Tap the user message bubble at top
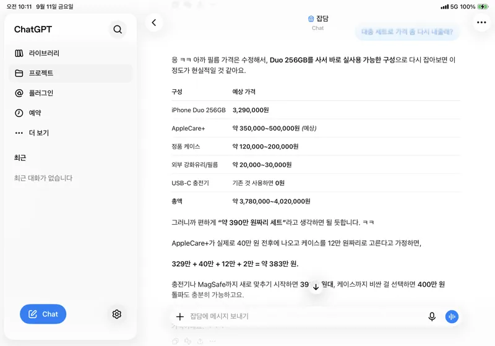This screenshot has width=495, height=346. 407,32
